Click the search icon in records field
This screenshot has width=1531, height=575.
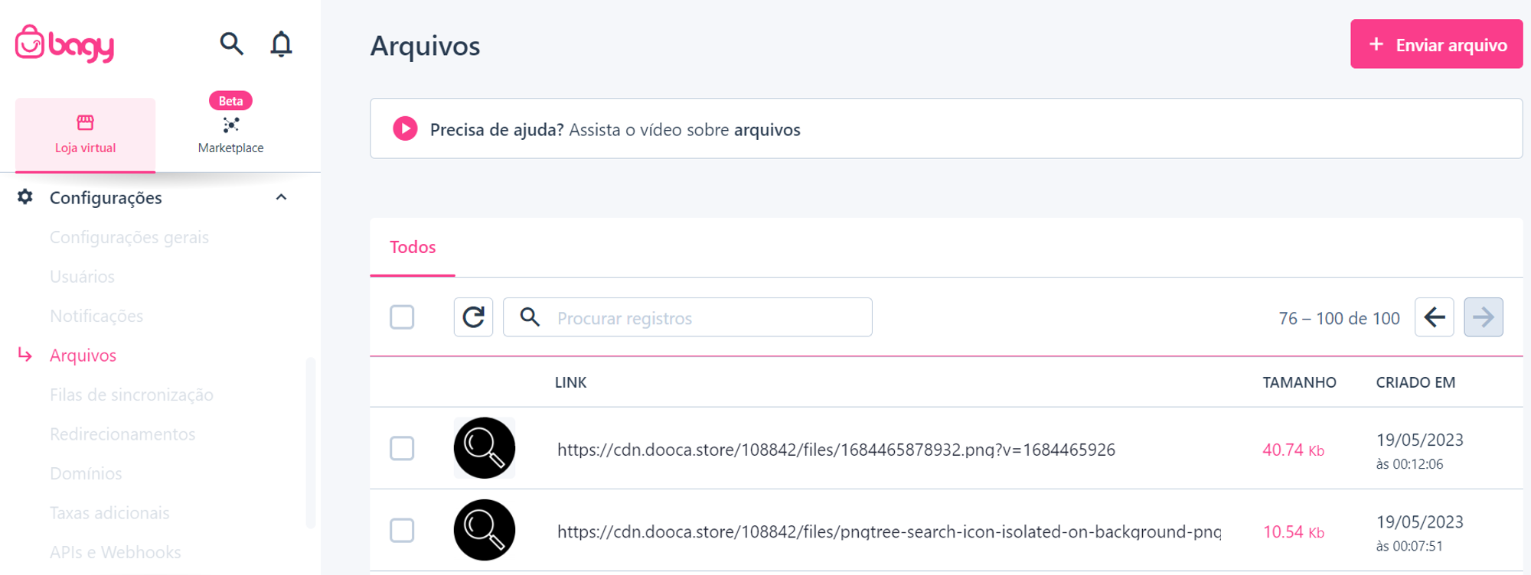point(530,317)
